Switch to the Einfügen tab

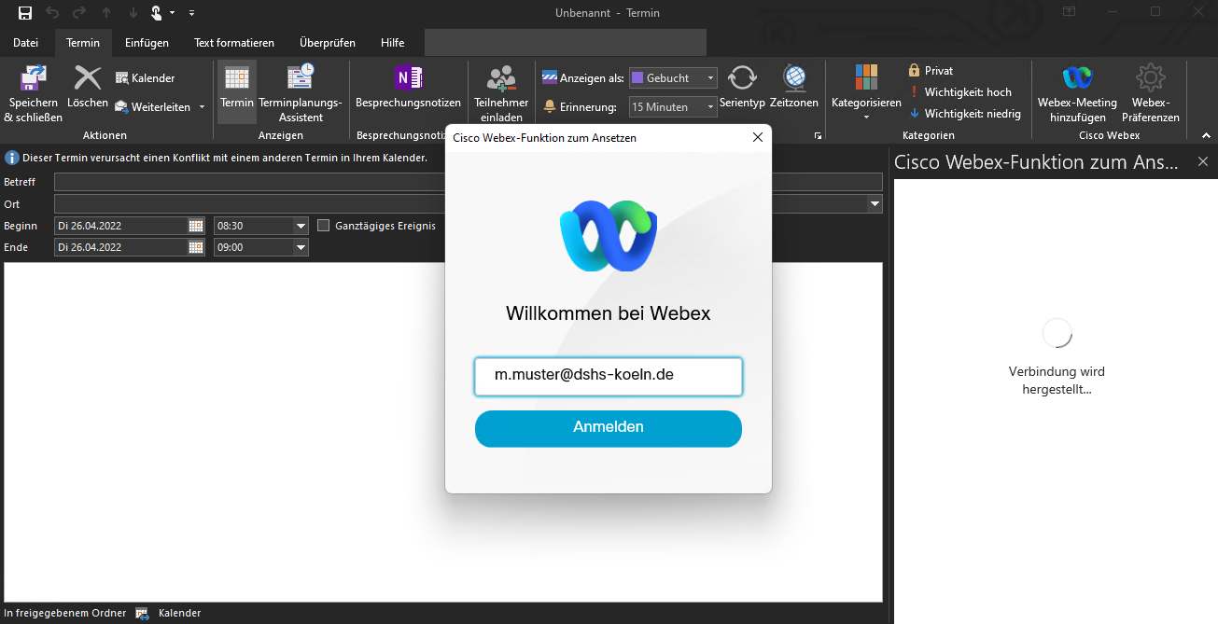[x=147, y=43]
